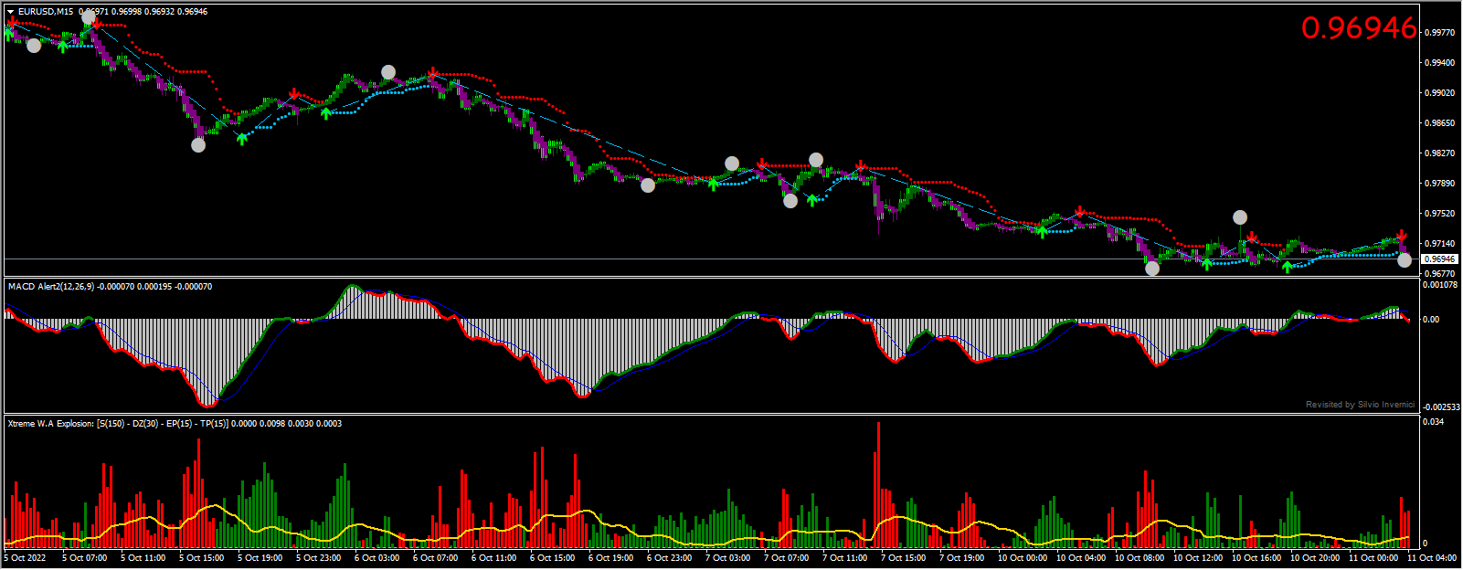Click time axis label 10 Oct 00:00

(x=1023, y=557)
